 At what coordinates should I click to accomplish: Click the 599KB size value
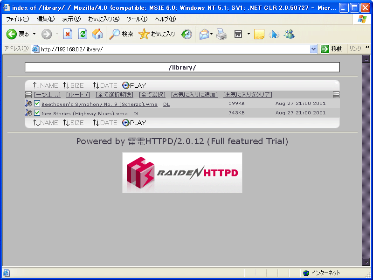[236, 103]
